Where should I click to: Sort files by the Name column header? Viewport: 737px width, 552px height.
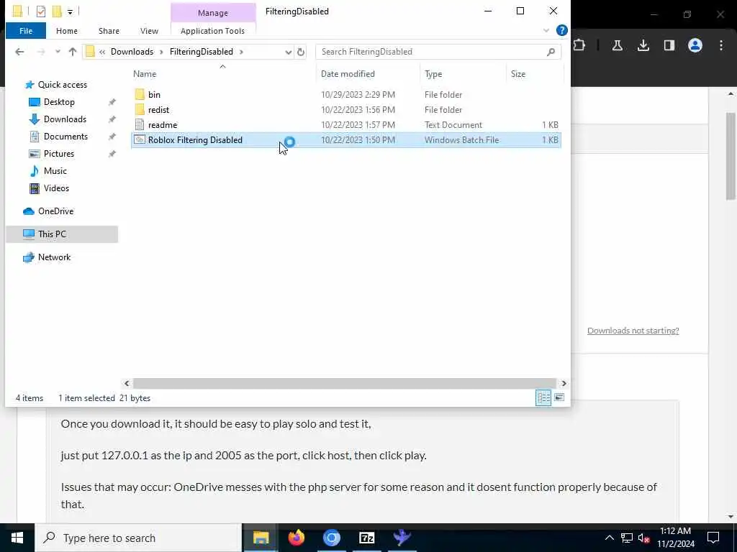pyautogui.click(x=222, y=74)
